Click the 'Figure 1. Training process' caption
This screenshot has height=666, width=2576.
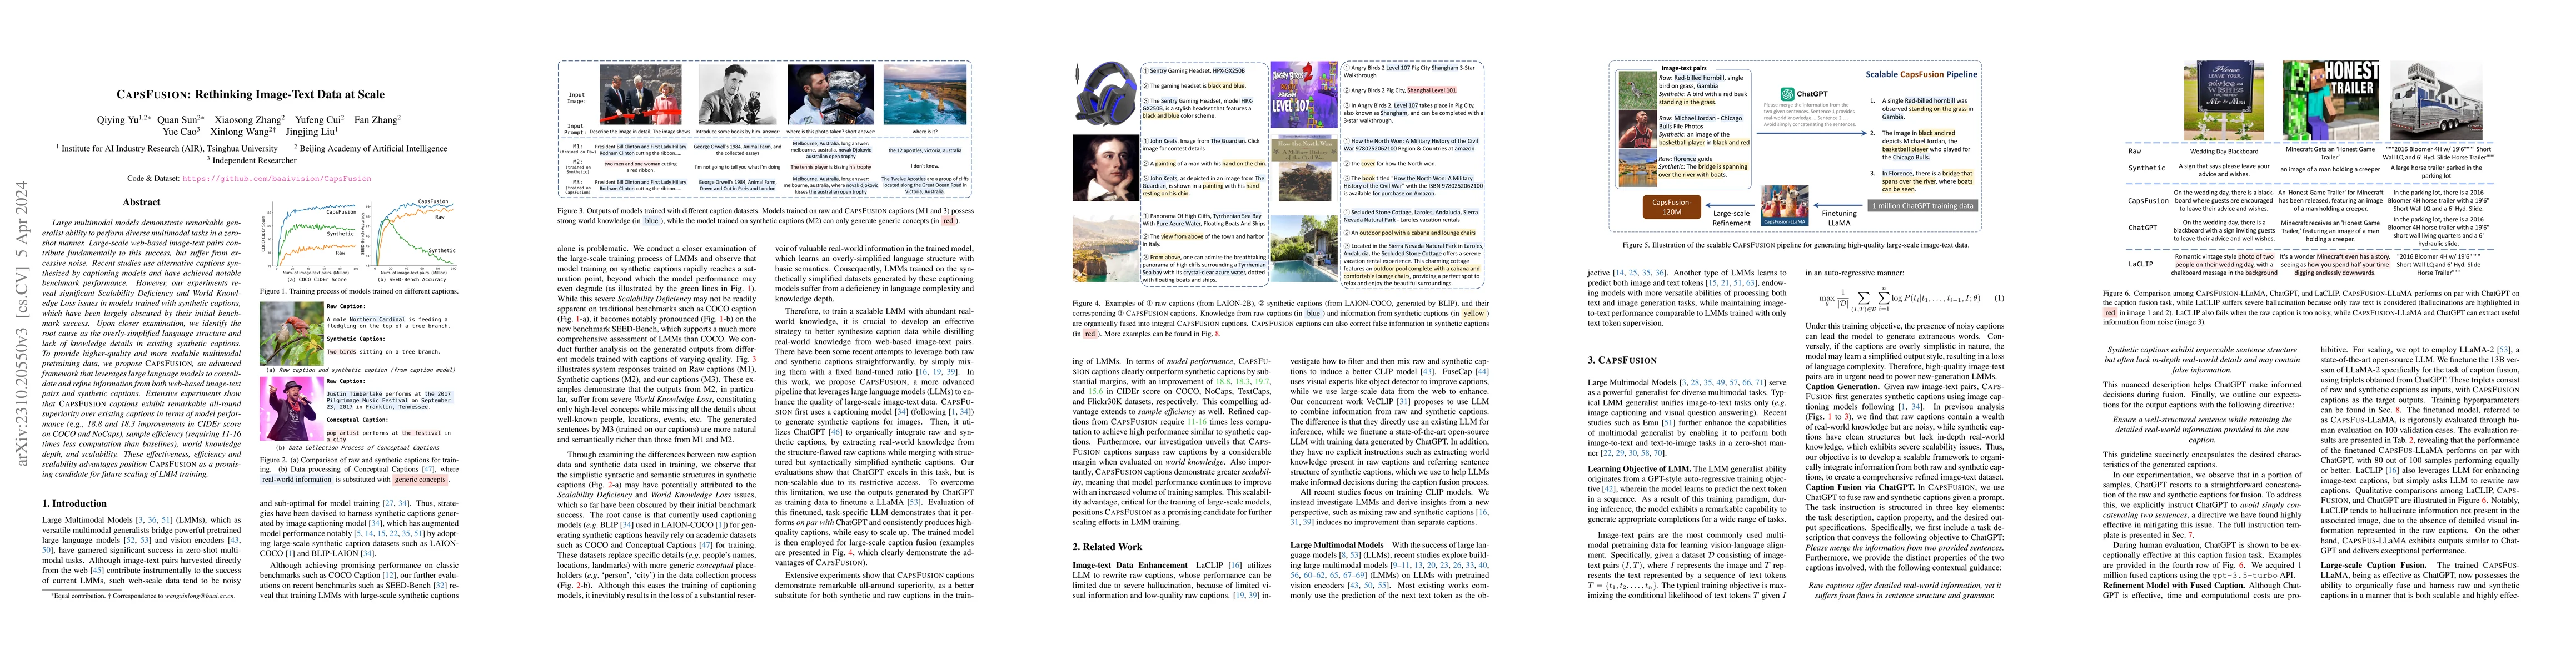click(x=358, y=291)
